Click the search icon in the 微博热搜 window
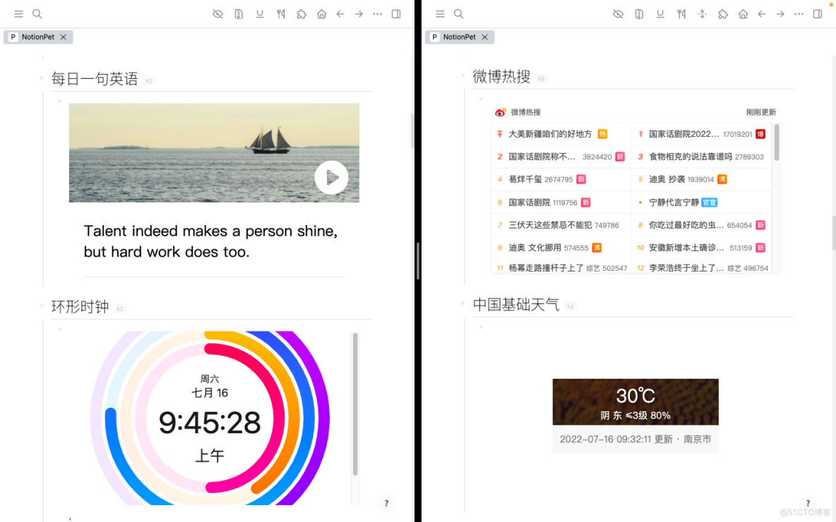This screenshot has width=836, height=522. click(x=458, y=14)
